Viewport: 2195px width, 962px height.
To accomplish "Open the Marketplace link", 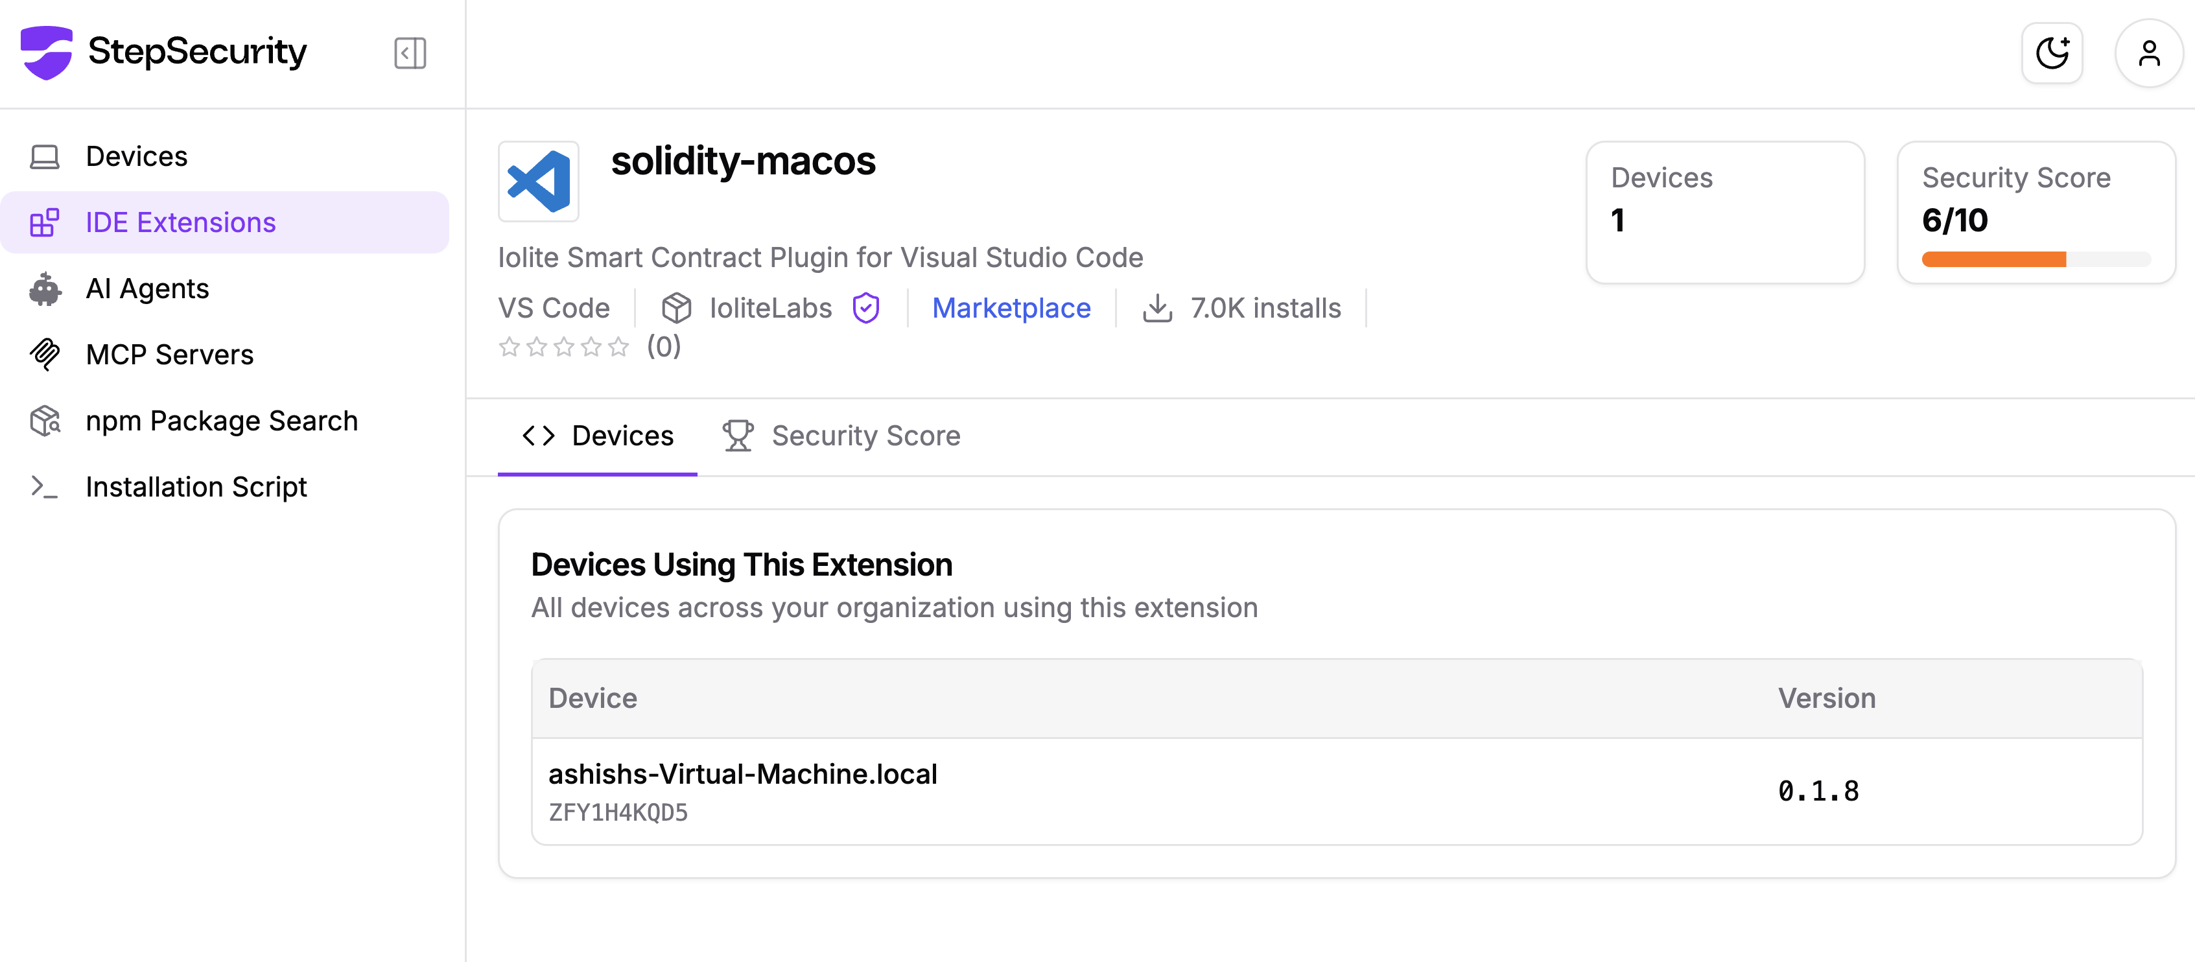I will coord(1011,308).
